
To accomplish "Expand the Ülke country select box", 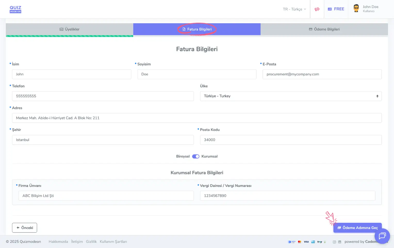I will (291, 96).
